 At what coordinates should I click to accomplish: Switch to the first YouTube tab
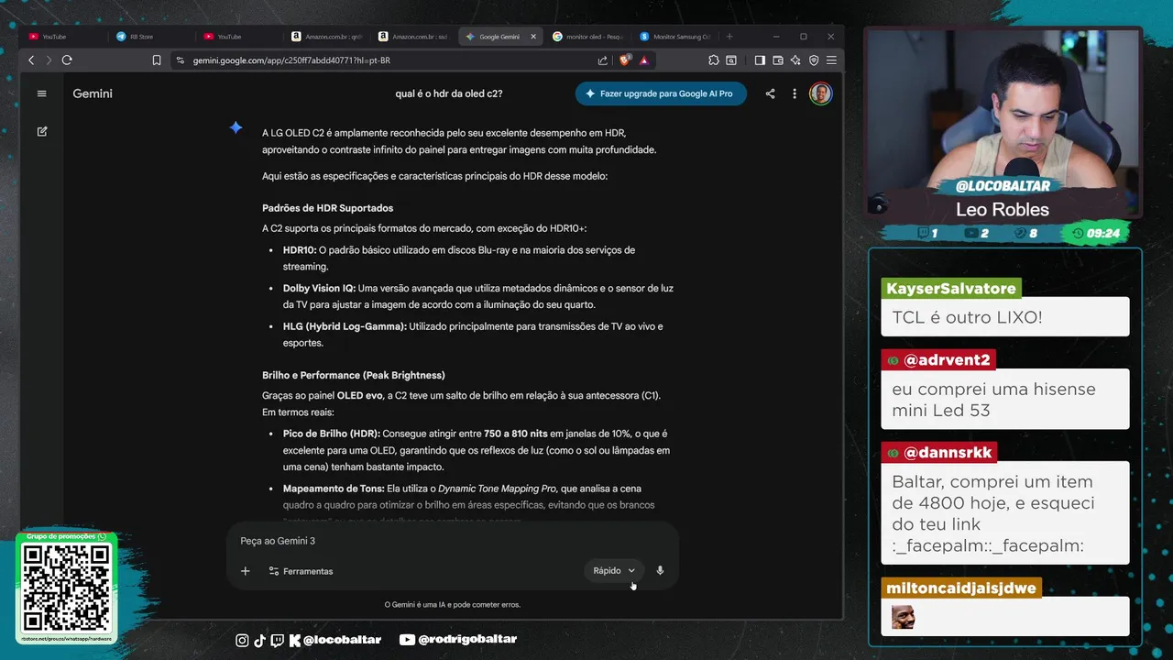point(64,37)
